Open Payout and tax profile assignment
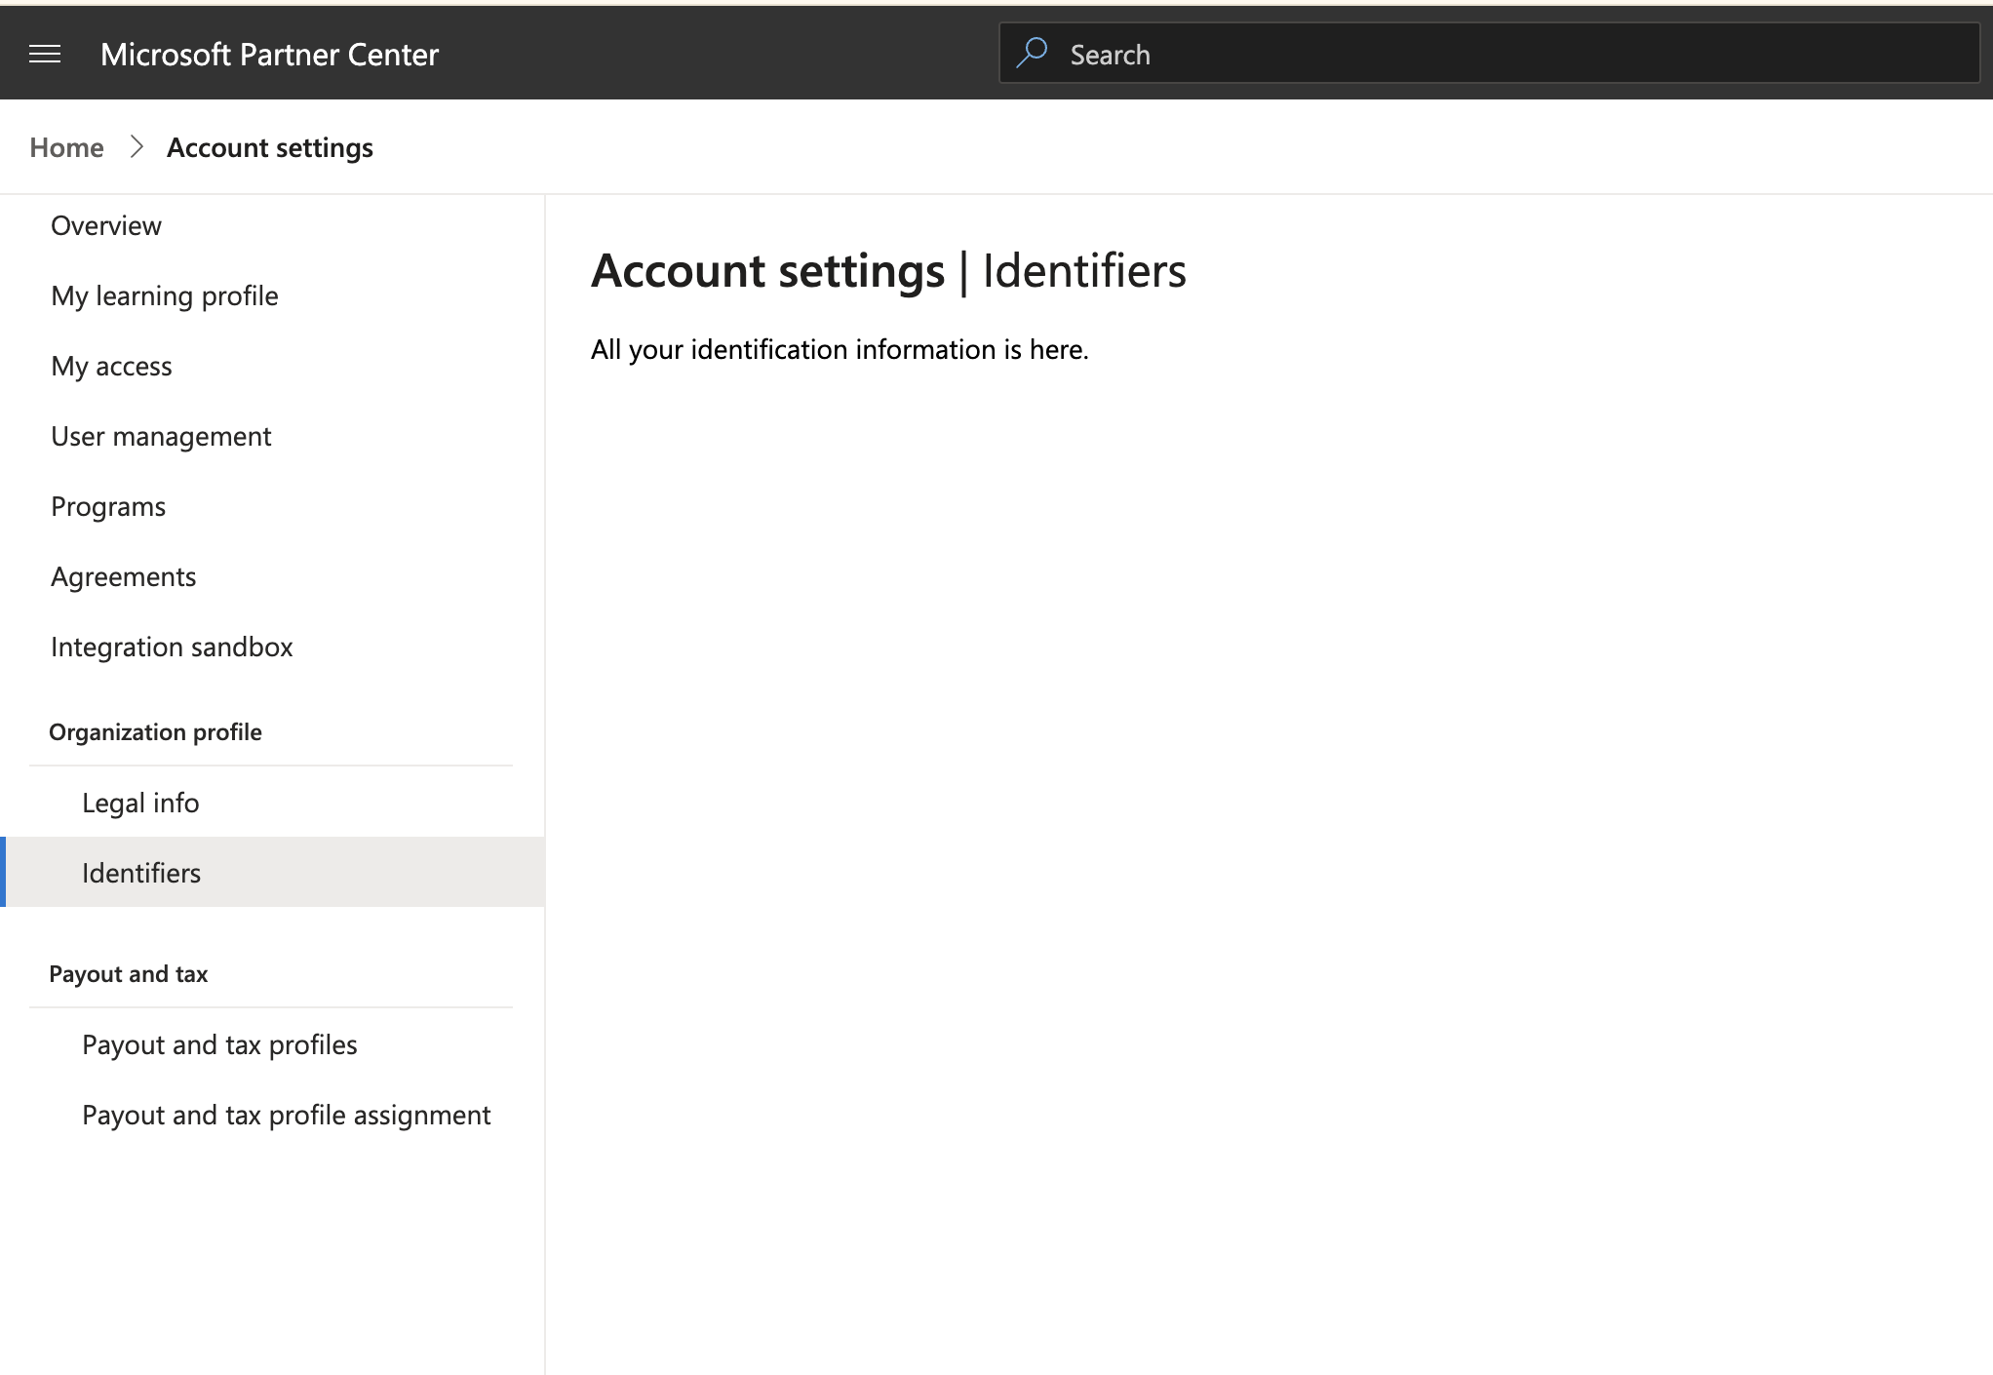Screen dimensions: 1993x1375 point(286,1115)
